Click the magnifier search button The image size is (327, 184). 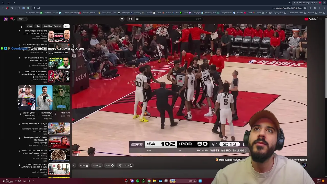(x=131, y=19)
